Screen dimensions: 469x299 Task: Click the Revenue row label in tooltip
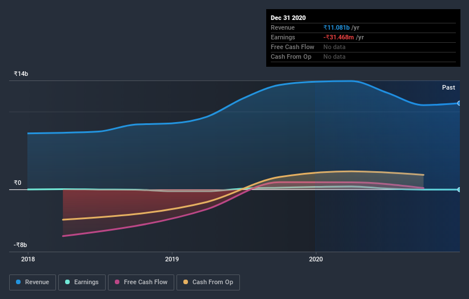click(283, 27)
